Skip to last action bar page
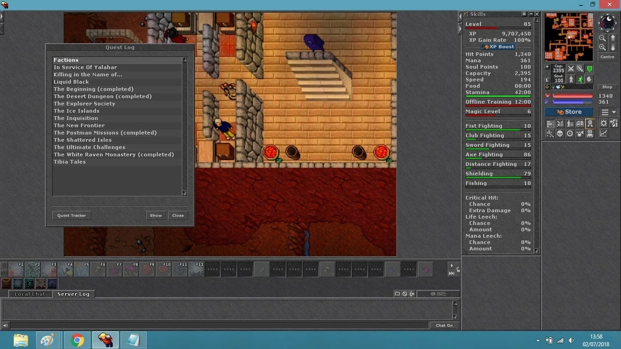Image resolution: width=621 pixels, height=349 pixels. tap(451, 273)
